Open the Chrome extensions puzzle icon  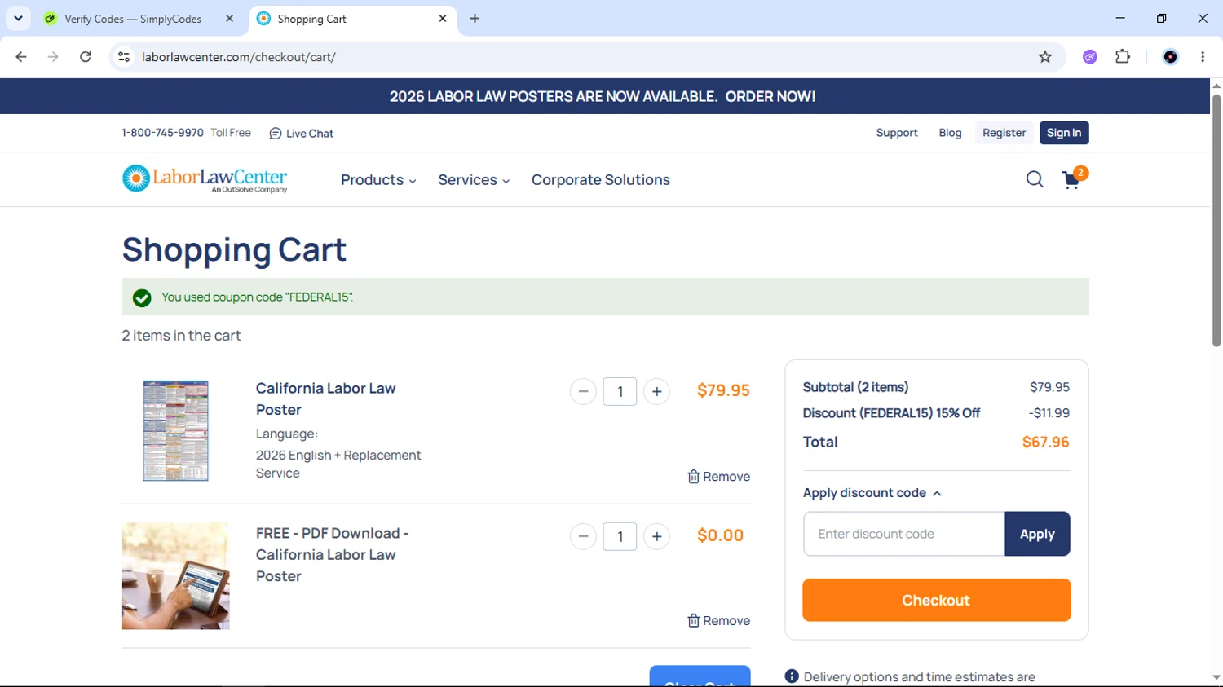[1123, 57]
